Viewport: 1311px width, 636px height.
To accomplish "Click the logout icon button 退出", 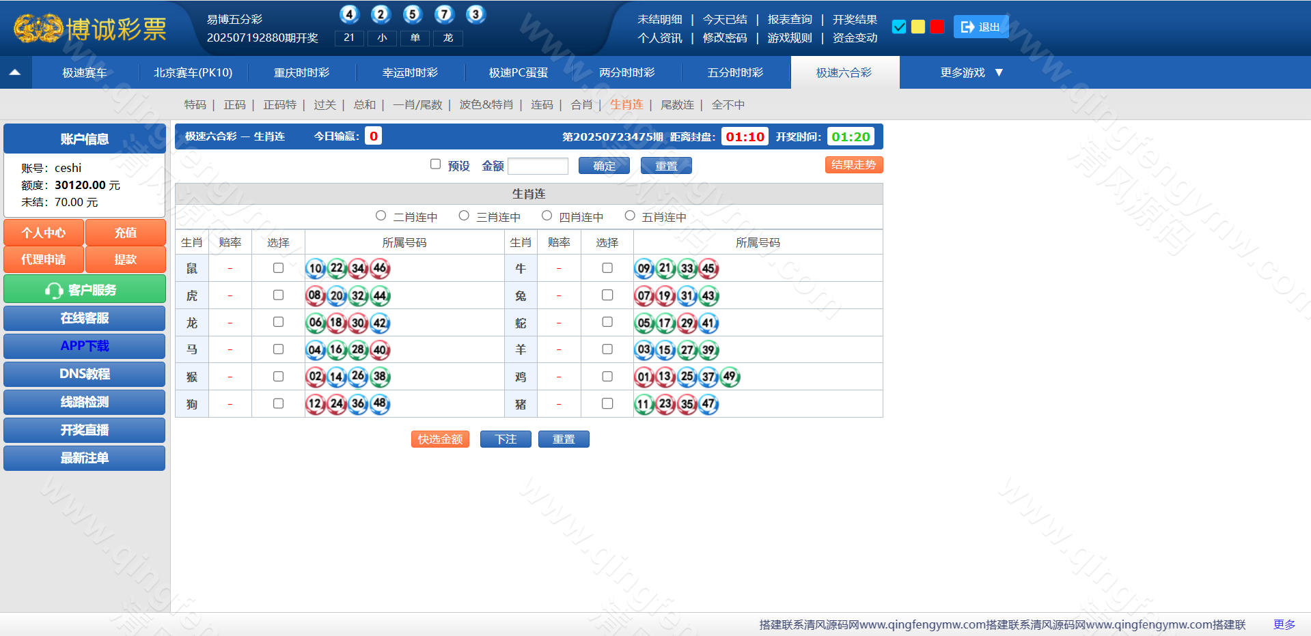I will click(980, 27).
